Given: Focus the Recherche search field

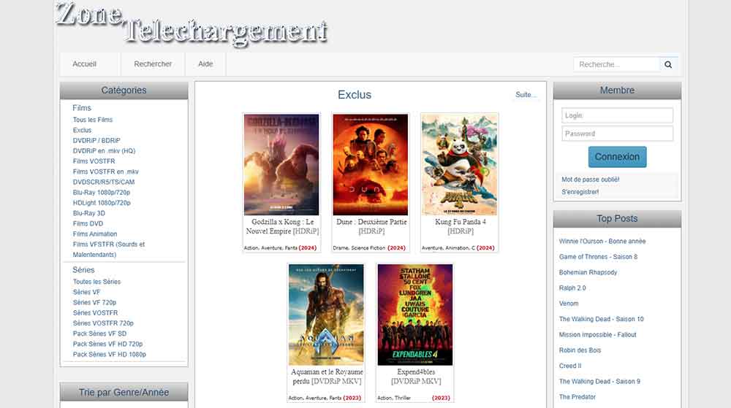Looking at the screenshot, I should point(617,65).
